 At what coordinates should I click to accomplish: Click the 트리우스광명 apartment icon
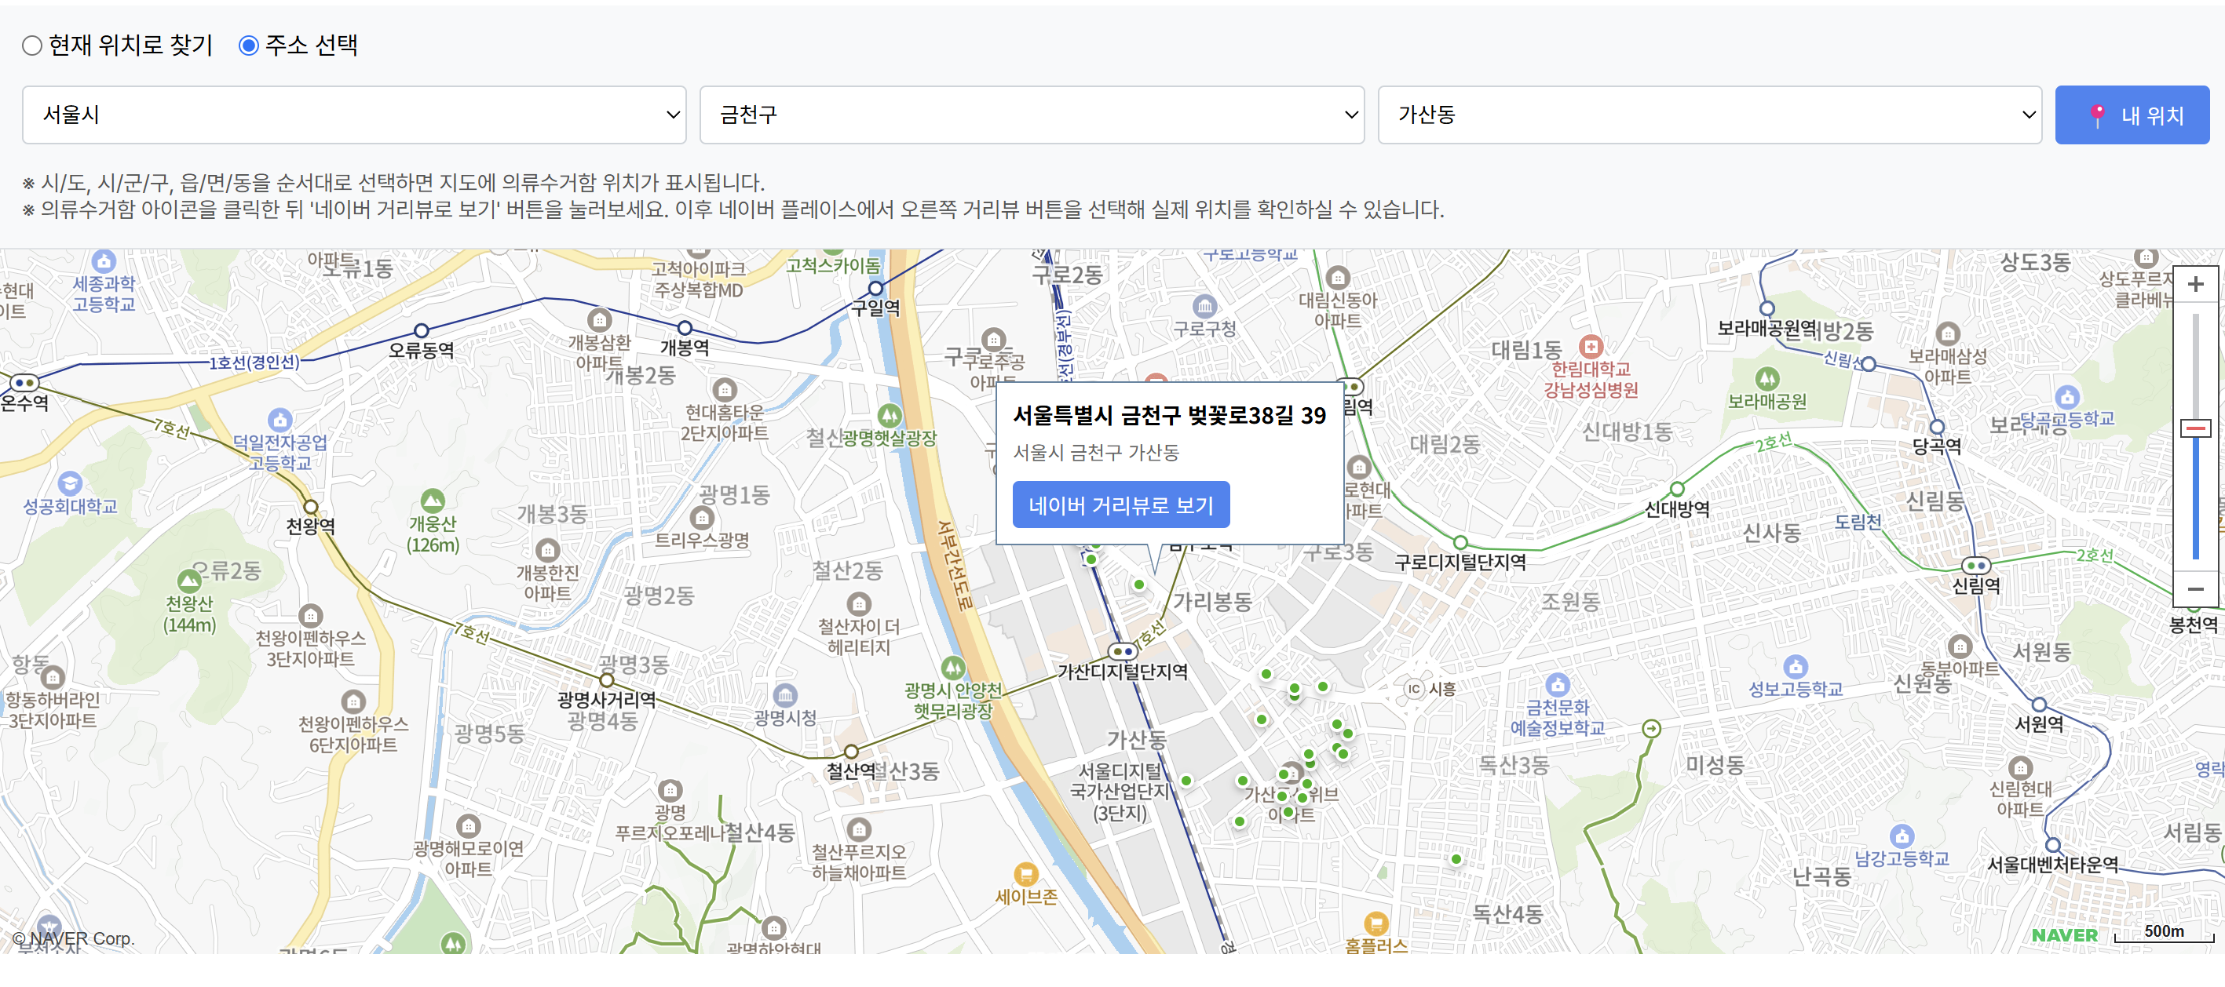(702, 518)
